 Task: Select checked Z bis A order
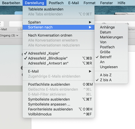[x=111, y=80]
